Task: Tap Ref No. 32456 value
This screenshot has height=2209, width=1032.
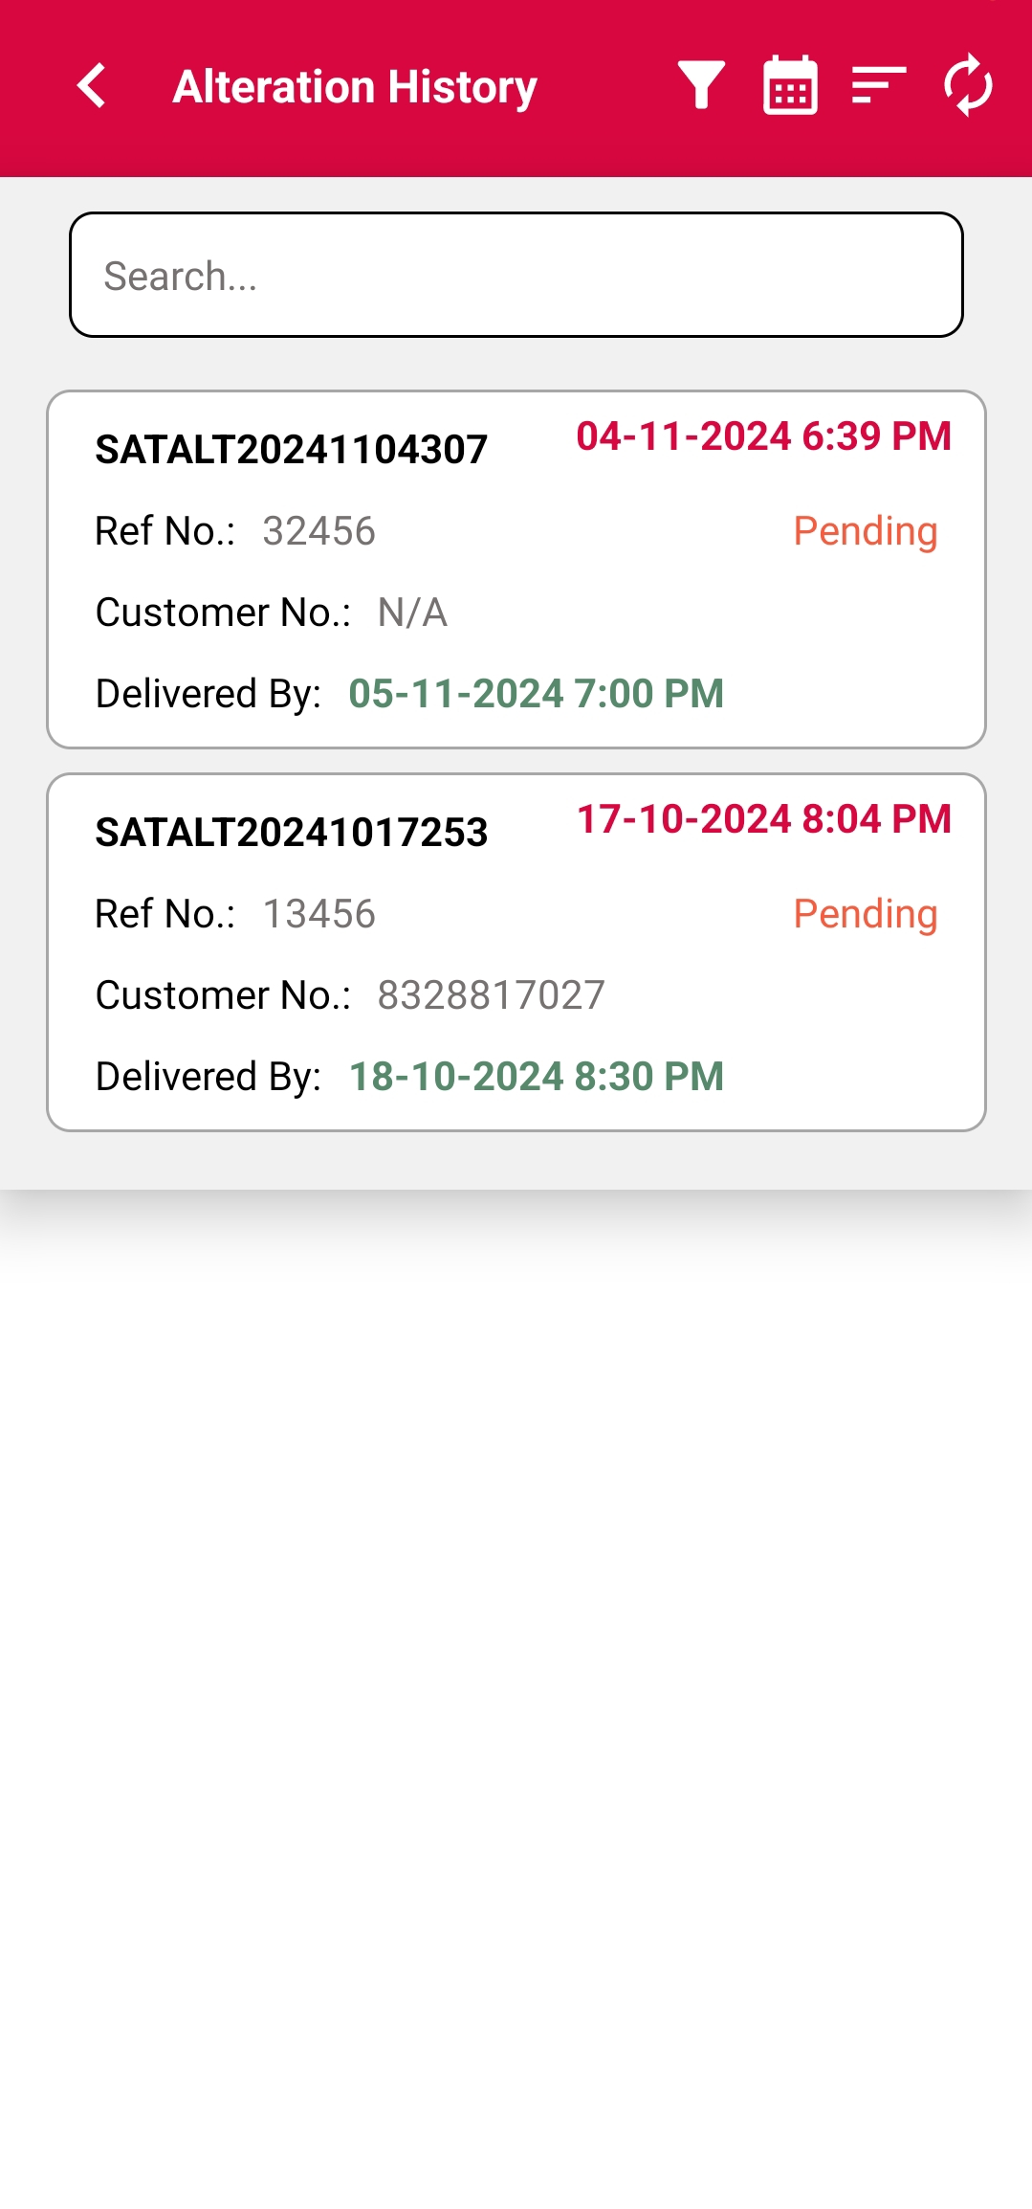Action: click(x=318, y=531)
